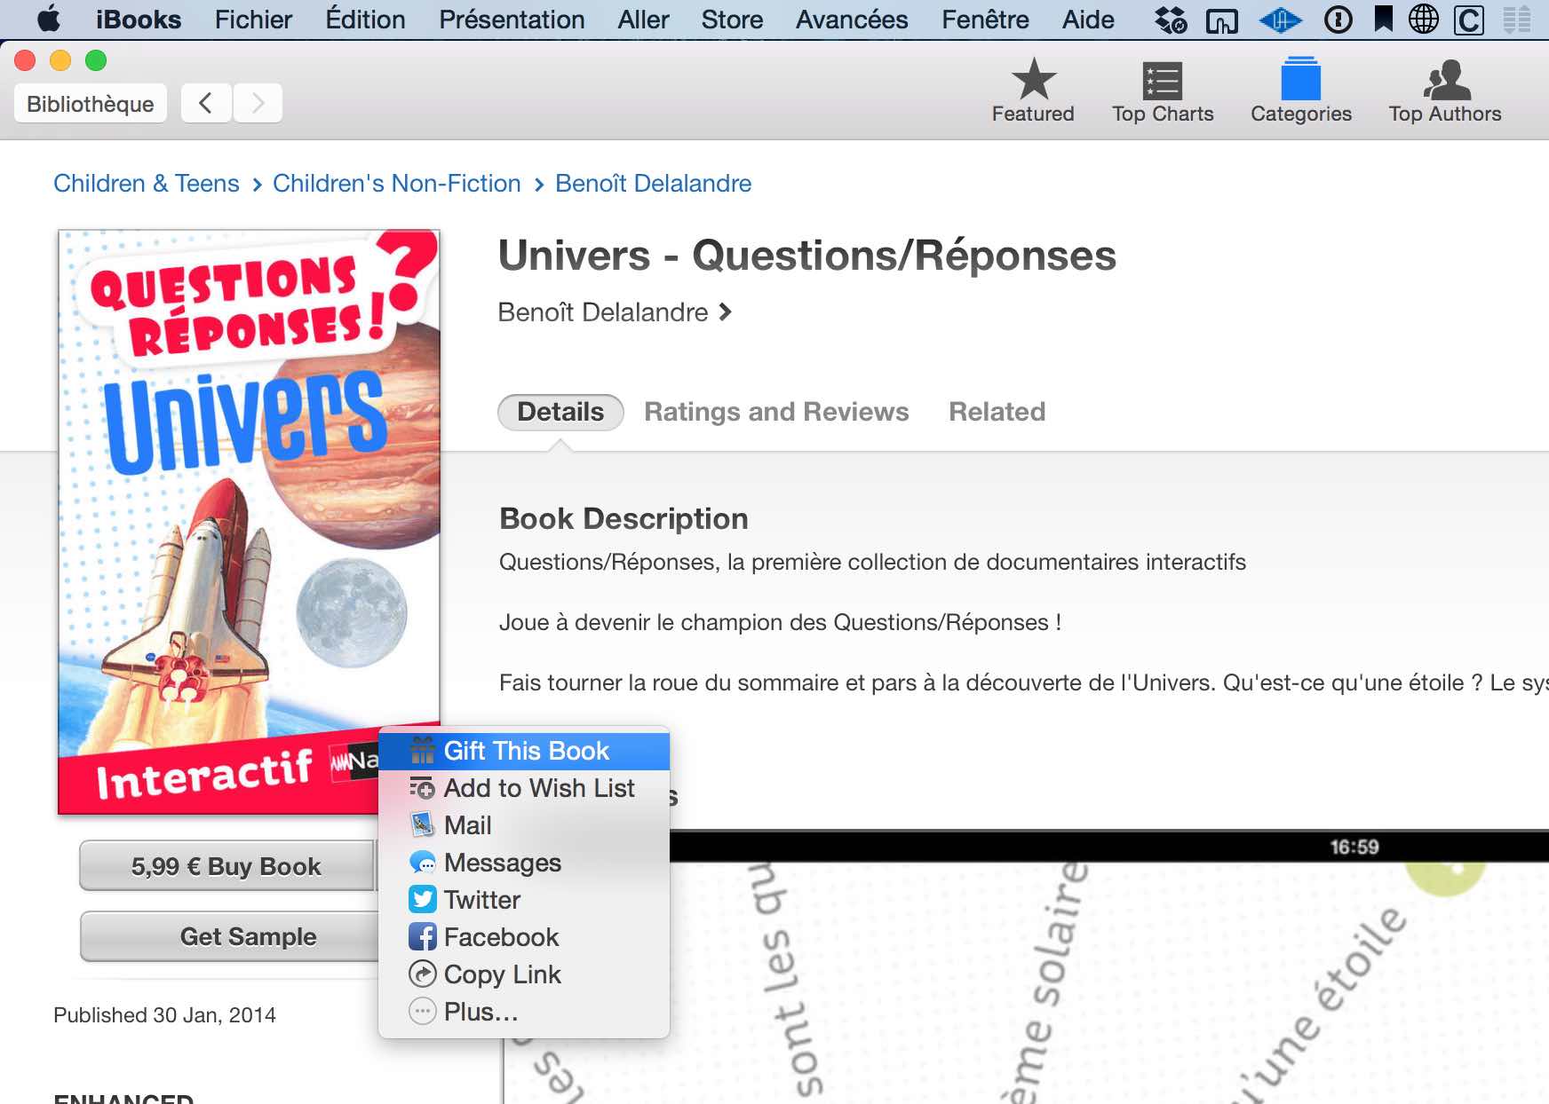Image resolution: width=1549 pixels, height=1104 pixels.
Task: Click the boxed C menu bar icon
Action: click(1468, 20)
